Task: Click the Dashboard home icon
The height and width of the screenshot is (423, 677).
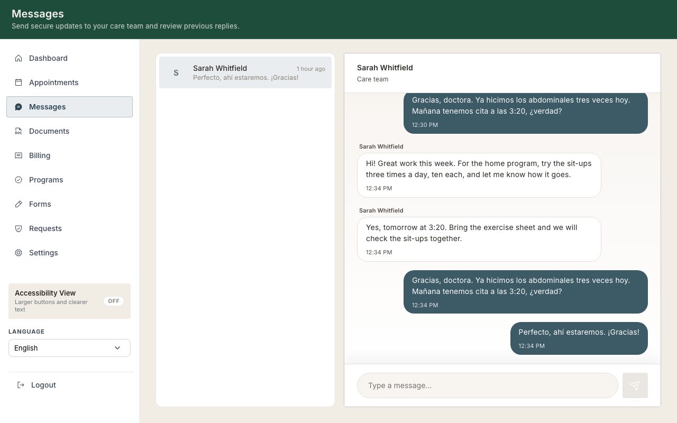Action: [x=19, y=58]
